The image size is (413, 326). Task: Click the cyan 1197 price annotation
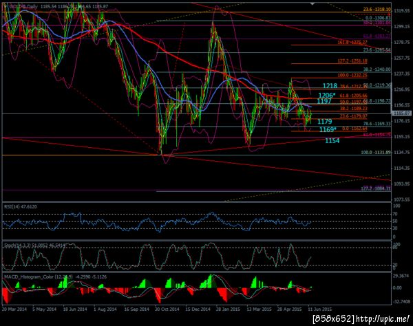pyautogui.click(x=324, y=101)
